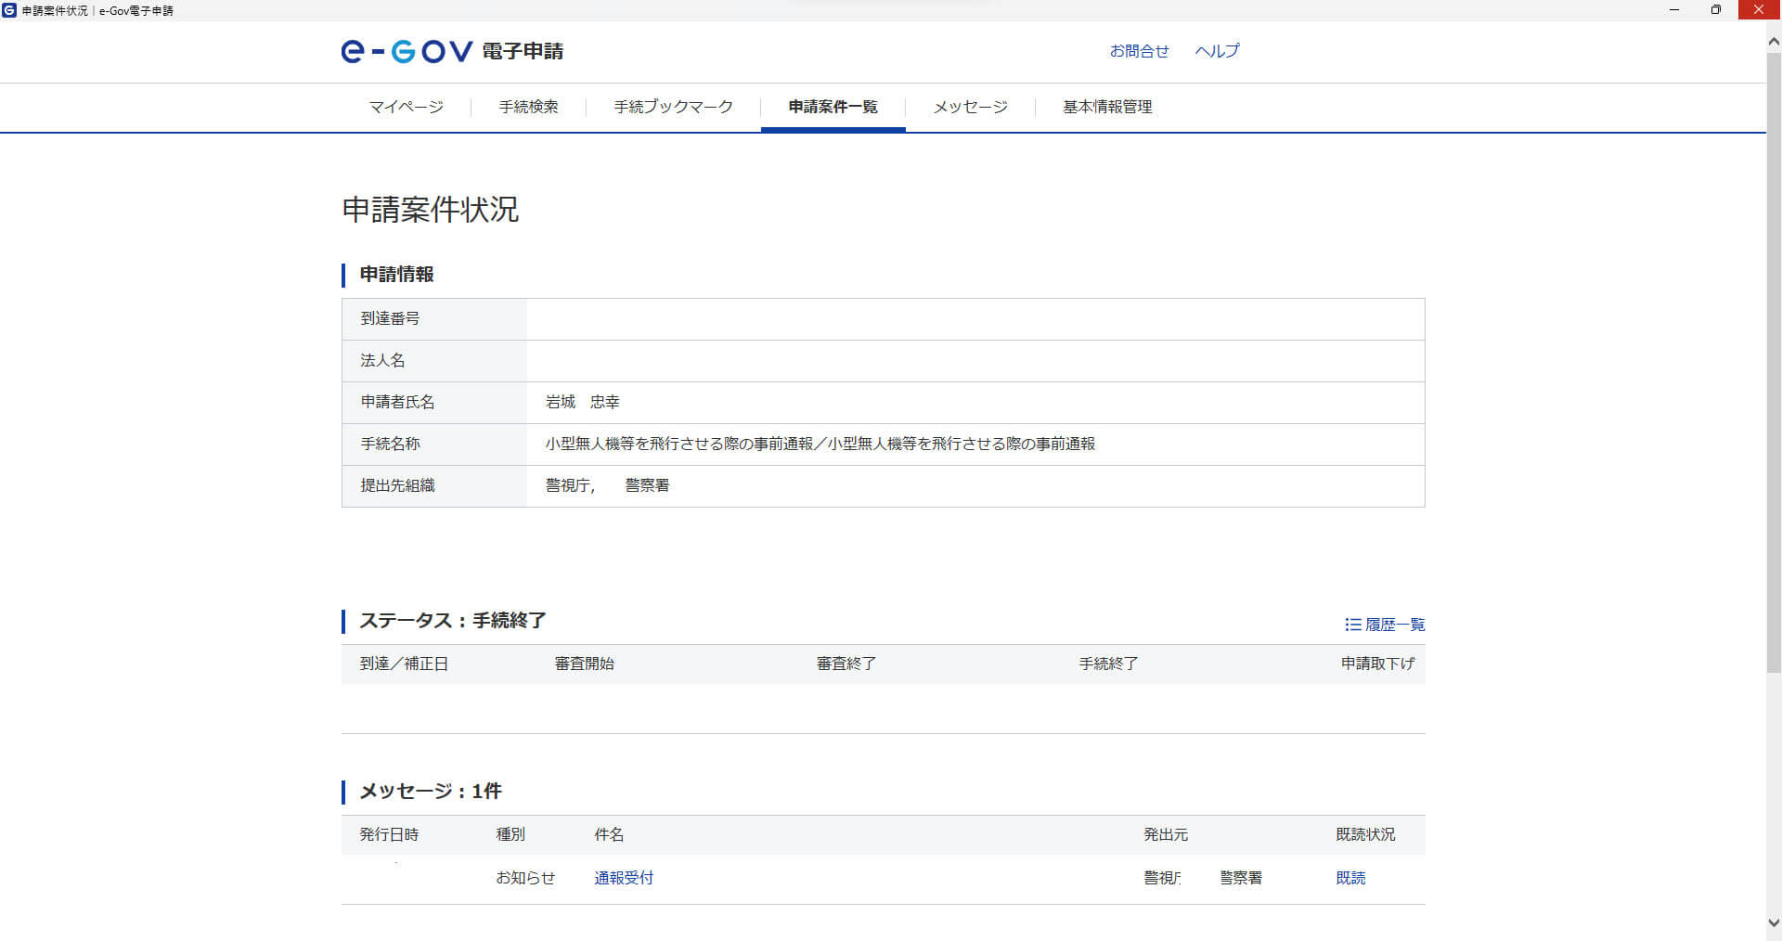Click the procedure name 小型無人機等 text
The width and height of the screenshot is (1782, 941).
(820, 444)
